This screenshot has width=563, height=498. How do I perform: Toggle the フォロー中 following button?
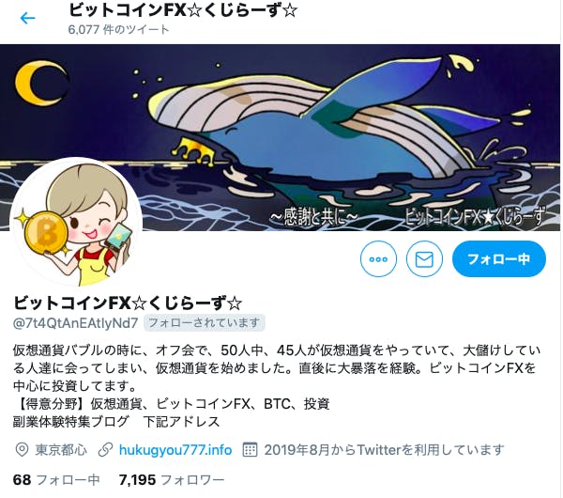(499, 259)
